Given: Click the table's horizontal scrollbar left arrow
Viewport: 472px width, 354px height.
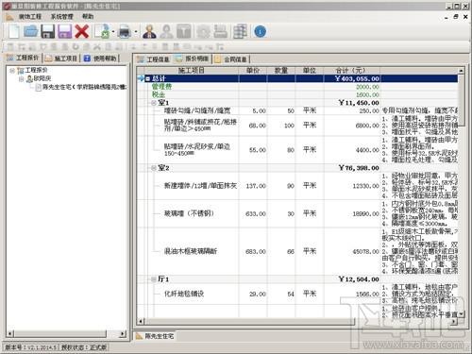Looking at the screenshot, I should (141, 321).
